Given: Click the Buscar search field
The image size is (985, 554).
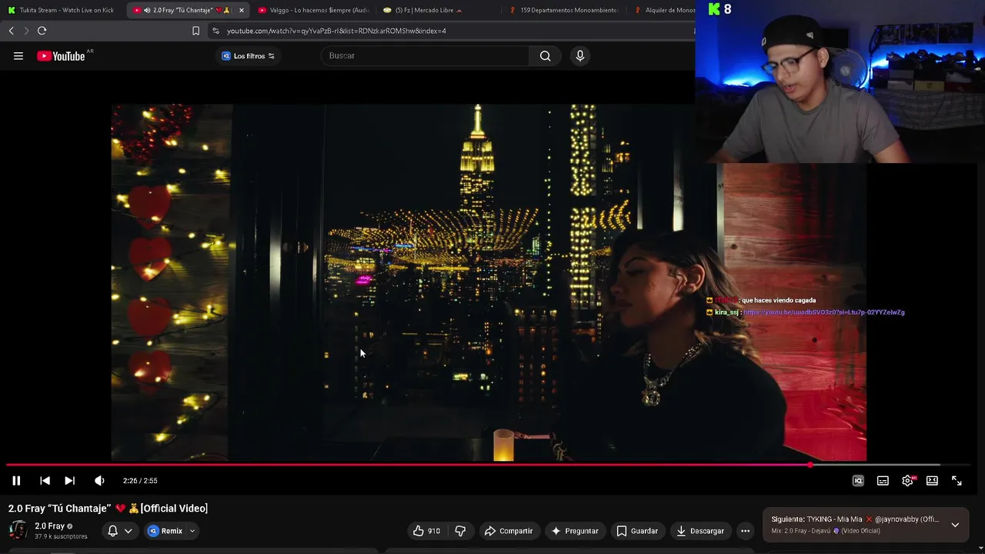Looking at the screenshot, I should tap(425, 55).
